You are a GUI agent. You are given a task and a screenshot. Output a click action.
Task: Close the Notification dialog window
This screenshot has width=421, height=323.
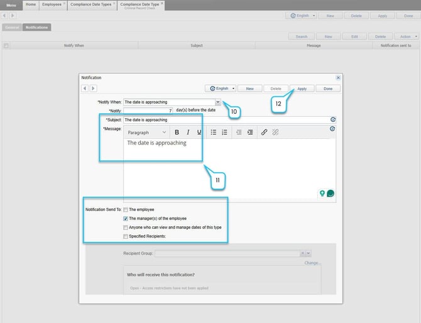click(x=339, y=77)
